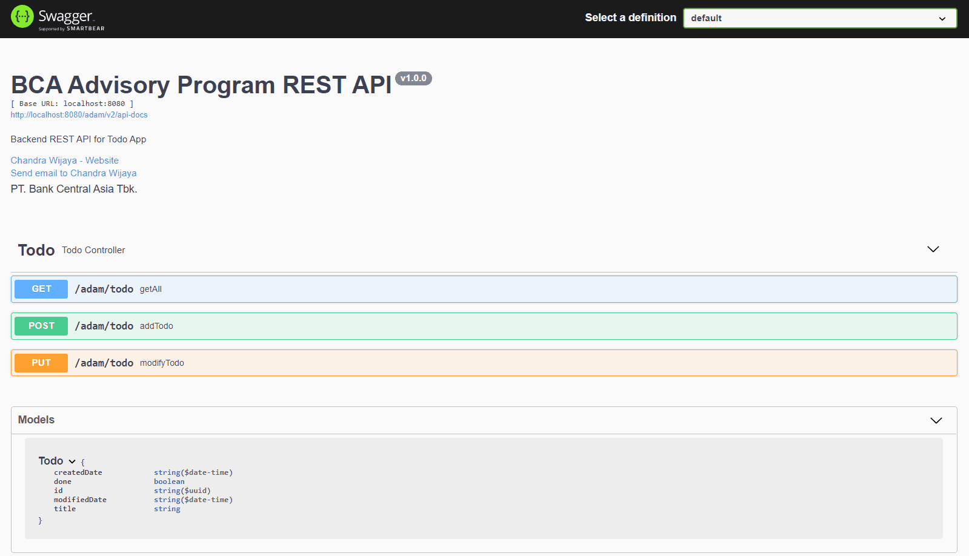Click PT. Bank Central Asia Tbk. text
This screenshot has width=969, height=556.
point(74,189)
